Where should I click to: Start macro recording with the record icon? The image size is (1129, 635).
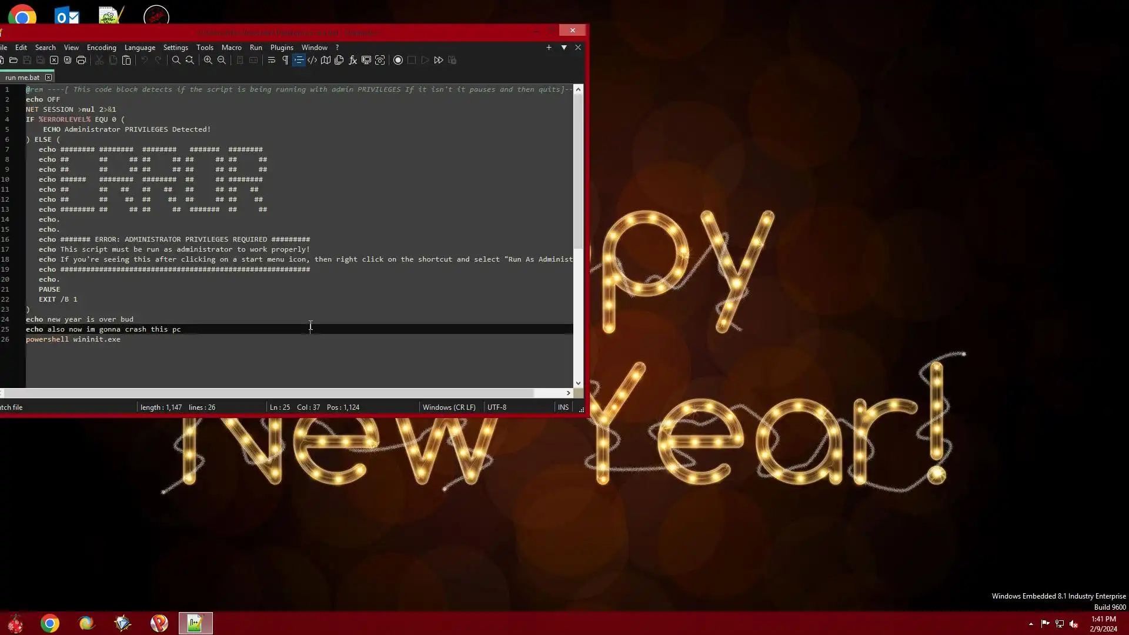click(x=398, y=60)
